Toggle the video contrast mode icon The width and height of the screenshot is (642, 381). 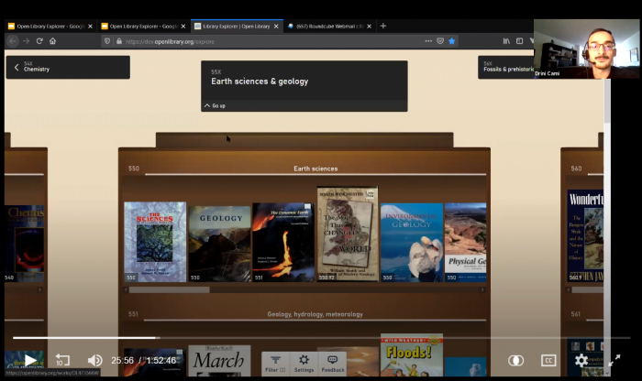click(515, 360)
